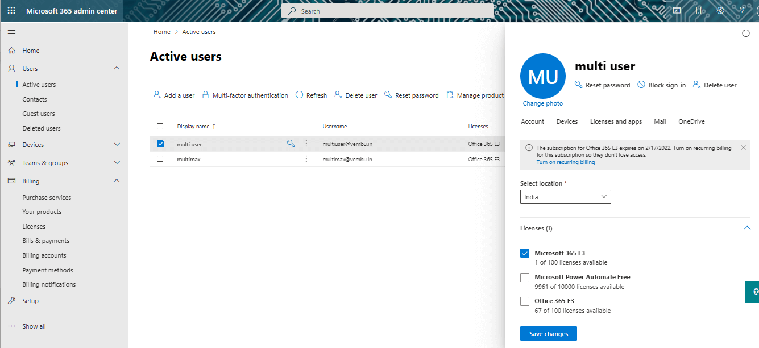Viewport: 759px width, 348px height.
Task: Switch to the OneDrive tab
Action: 691,121
